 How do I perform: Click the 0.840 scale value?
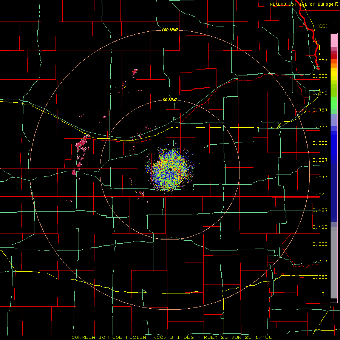[320, 93]
